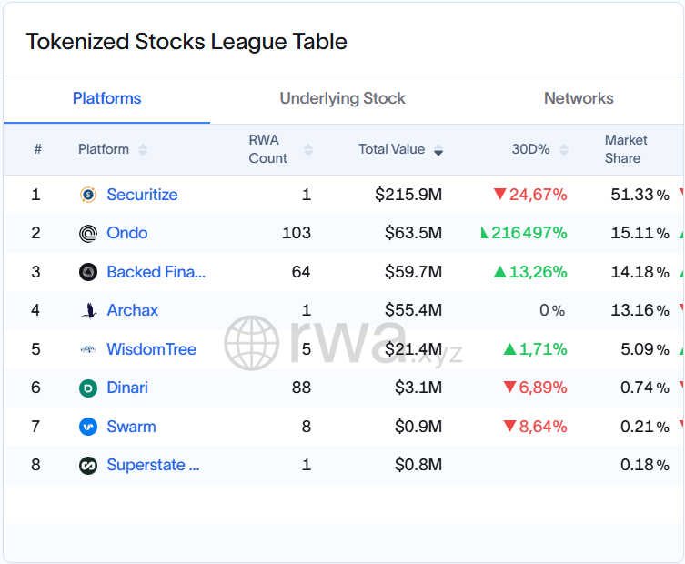Viewport: 685px width, 564px height.
Task: Click the WisdomTree logo icon
Action: (x=88, y=349)
